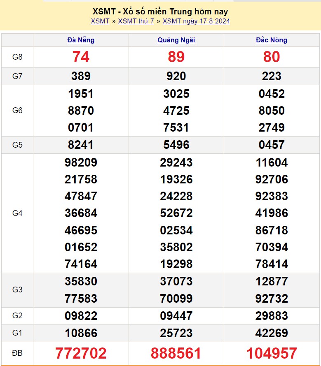Open the XSMT ngày 17-8-2024 link

point(196,21)
